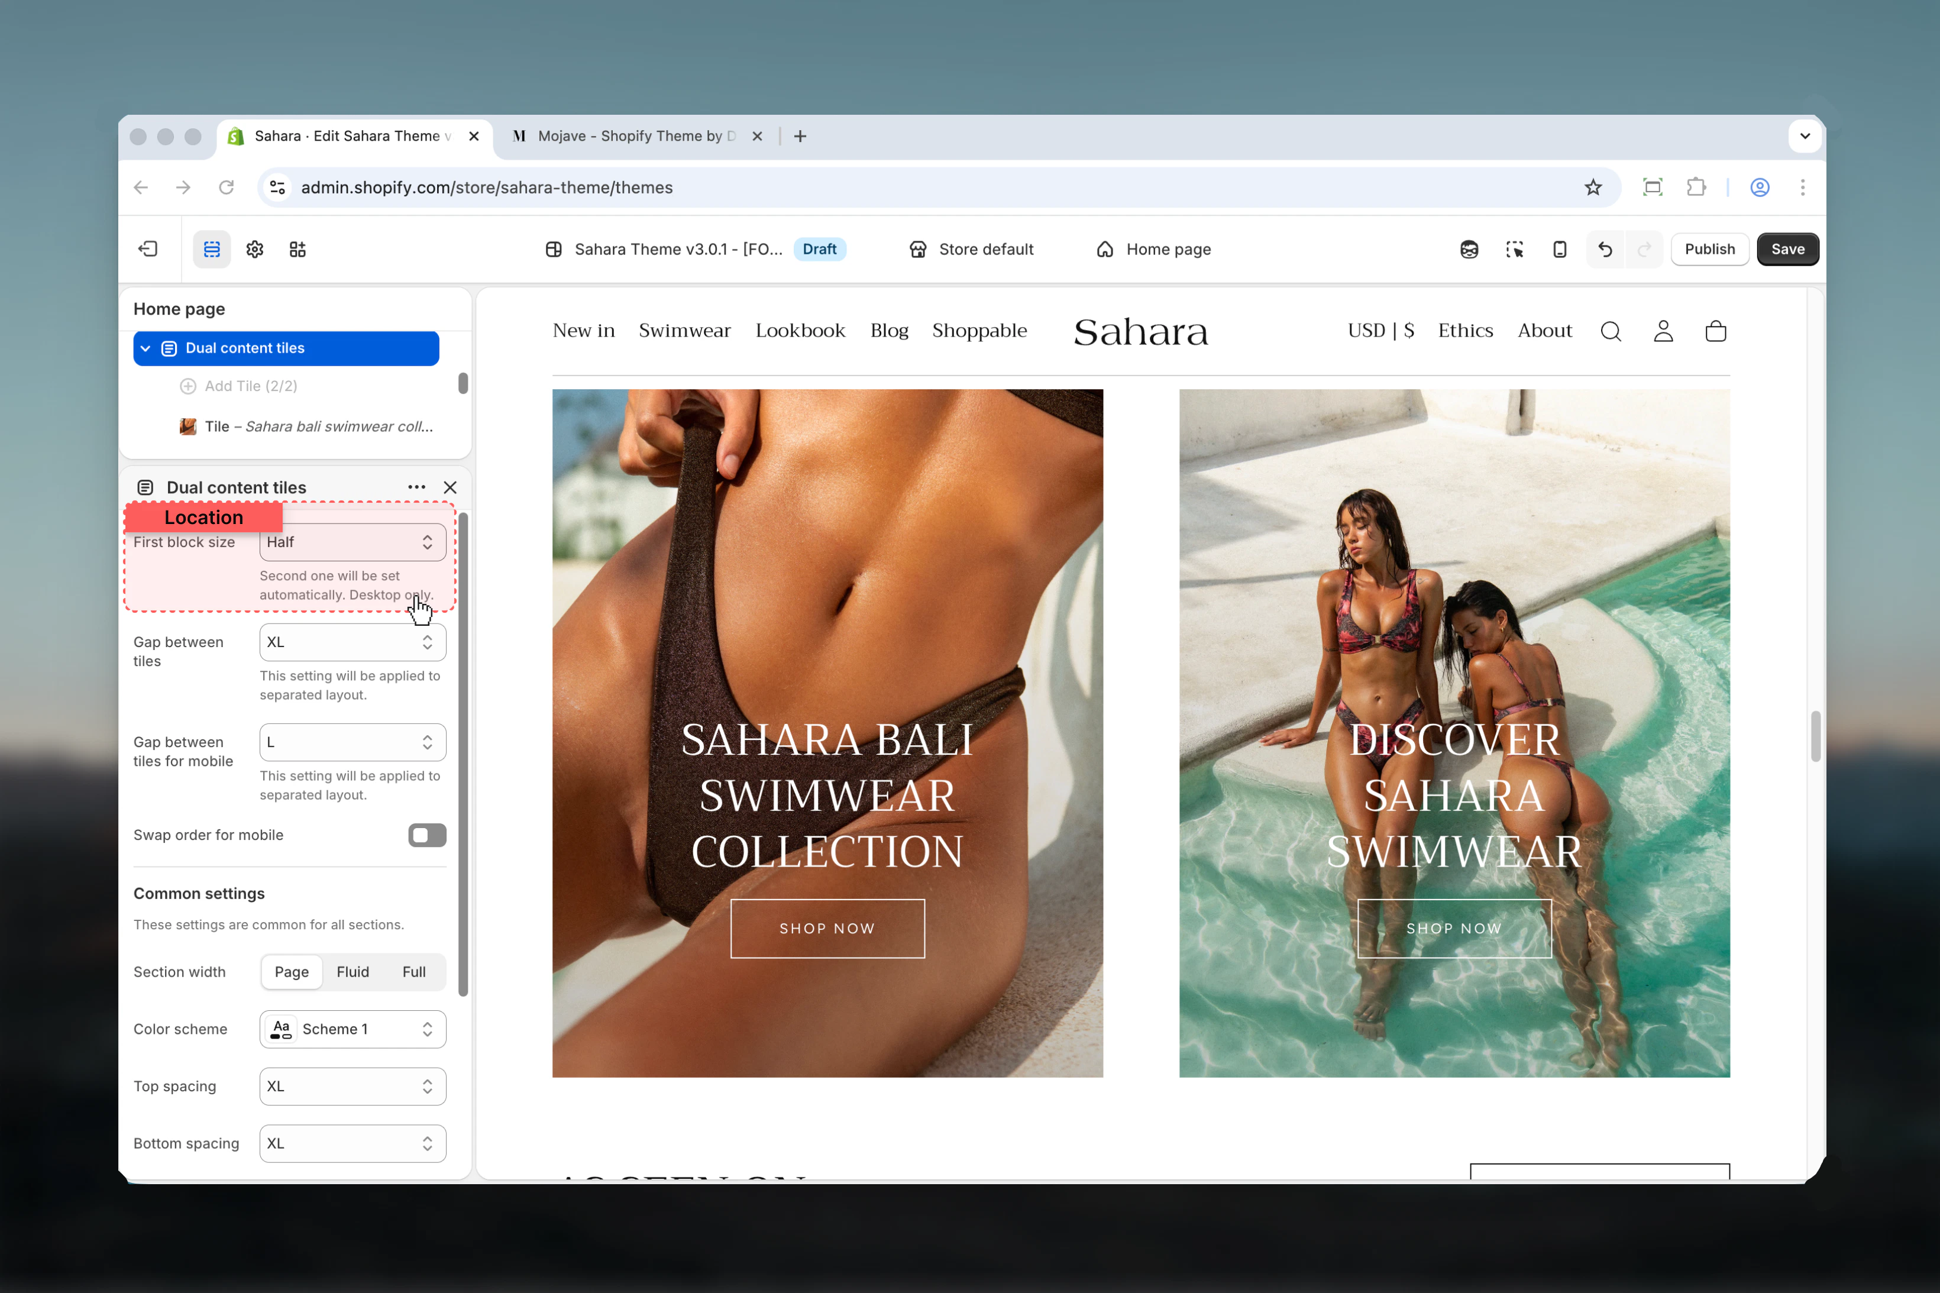Click the Sahara storefront logo
The width and height of the screenshot is (1940, 1293).
pyautogui.click(x=1140, y=331)
